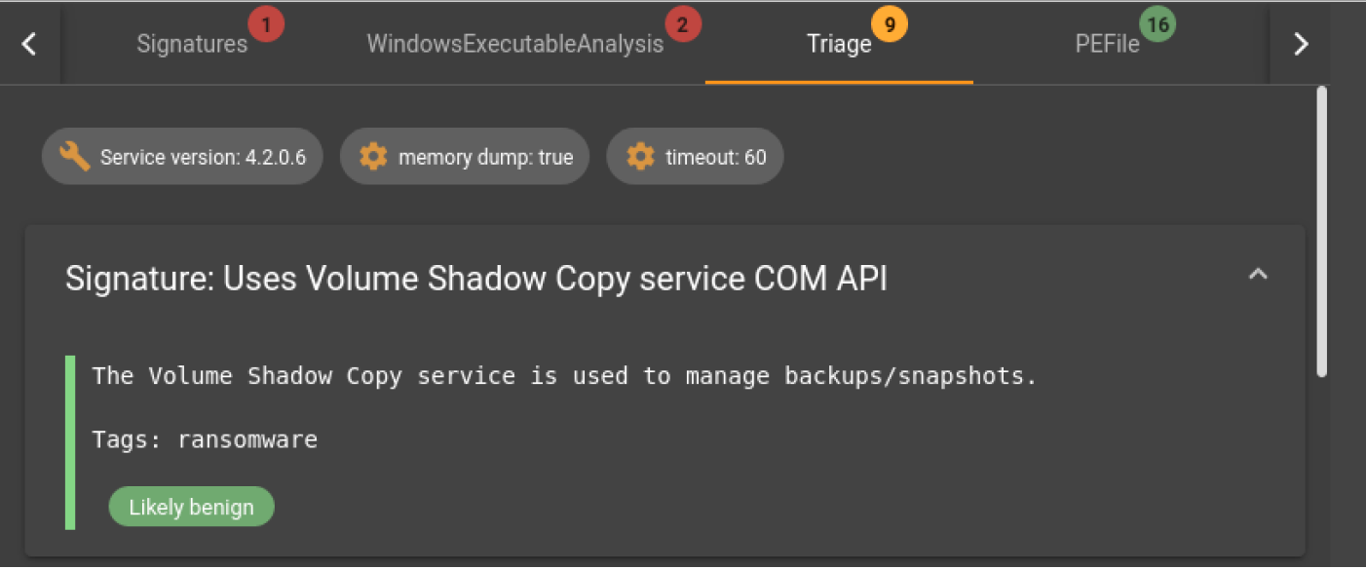Click the gear icon beside timeout
Image resolution: width=1366 pixels, height=569 pixels.
tap(640, 156)
